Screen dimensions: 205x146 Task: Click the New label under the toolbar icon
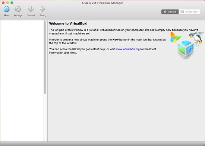tap(6, 16)
